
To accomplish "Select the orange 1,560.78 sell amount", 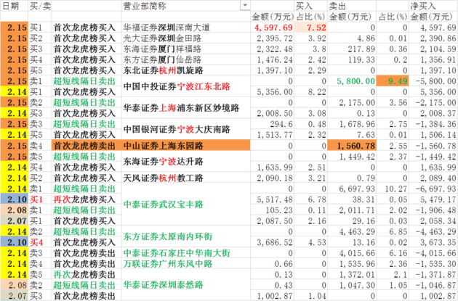I will [x=352, y=145].
